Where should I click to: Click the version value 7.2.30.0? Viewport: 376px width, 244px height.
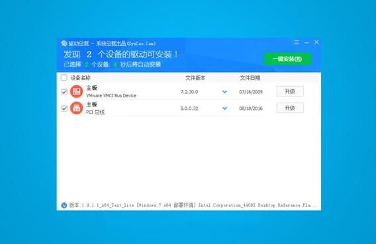tap(189, 92)
